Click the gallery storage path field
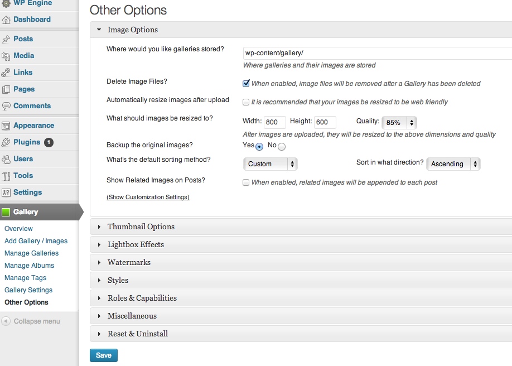Screen dimensions: 512x366 [378, 53]
